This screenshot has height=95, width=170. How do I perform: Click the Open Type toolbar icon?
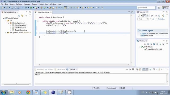50,8
